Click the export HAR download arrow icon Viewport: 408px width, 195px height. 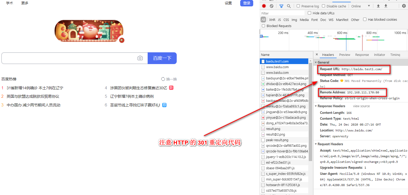pos(386,6)
